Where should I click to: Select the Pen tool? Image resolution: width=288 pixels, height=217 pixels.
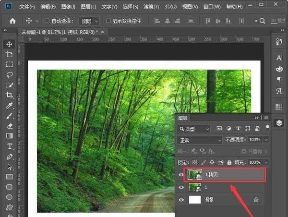(x=9, y=157)
